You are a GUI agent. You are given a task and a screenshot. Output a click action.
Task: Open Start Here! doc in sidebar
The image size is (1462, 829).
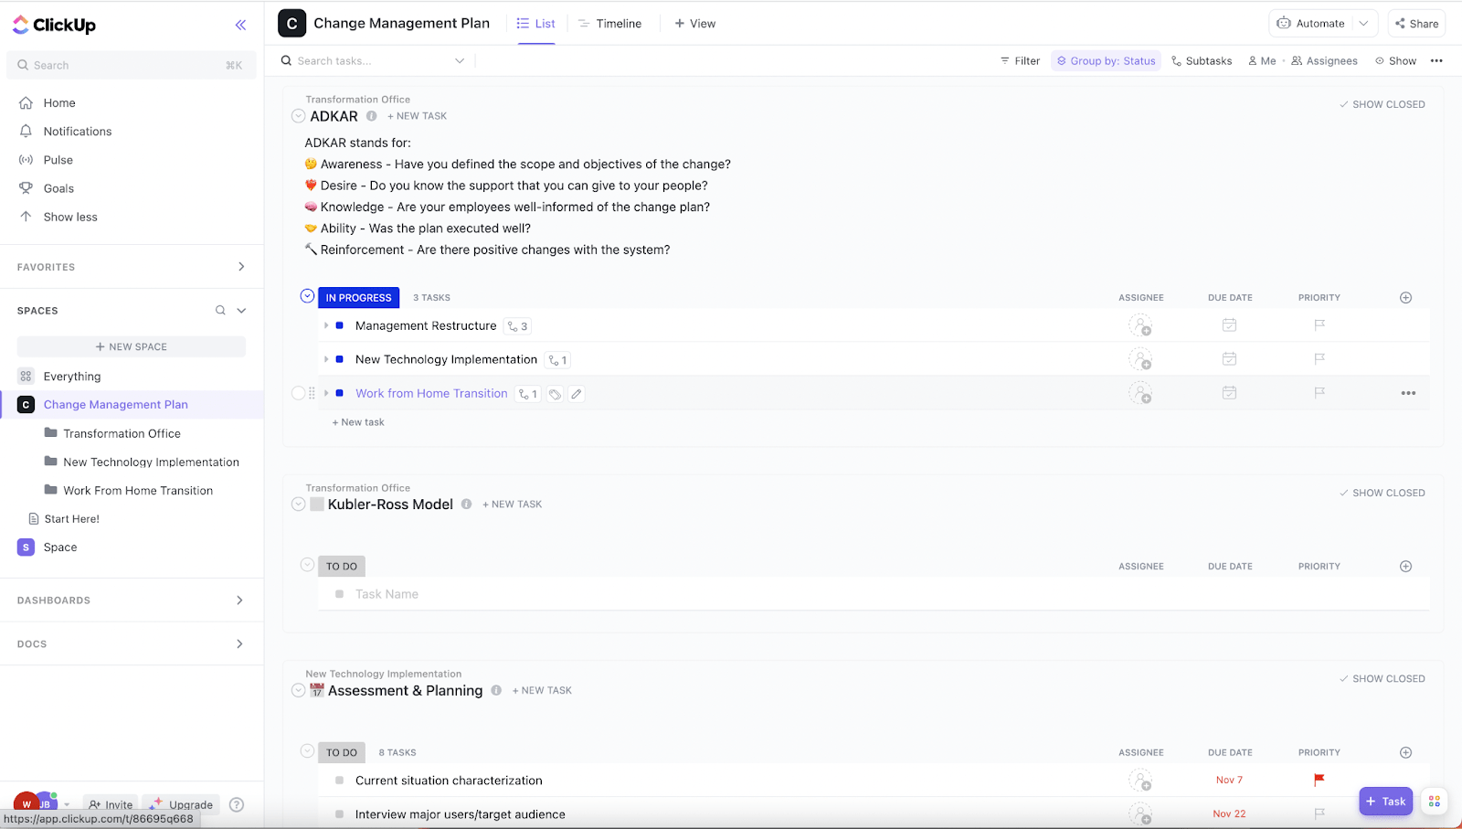(x=71, y=519)
